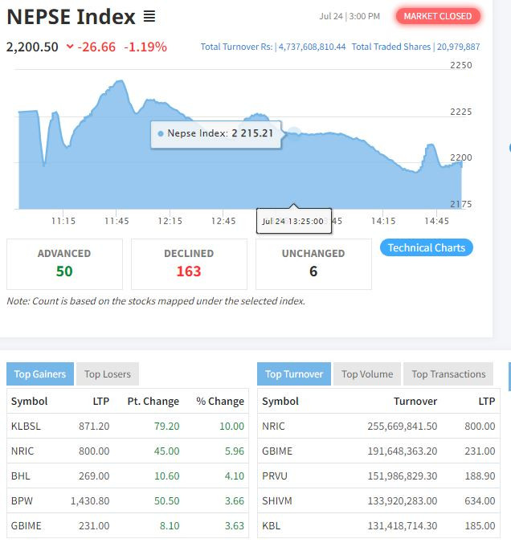Click the 14:15 axis label
Viewport: 511px width, 547px height.
[383, 221]
